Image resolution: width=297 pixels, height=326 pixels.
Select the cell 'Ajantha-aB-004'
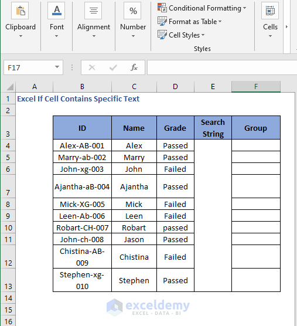82,186
